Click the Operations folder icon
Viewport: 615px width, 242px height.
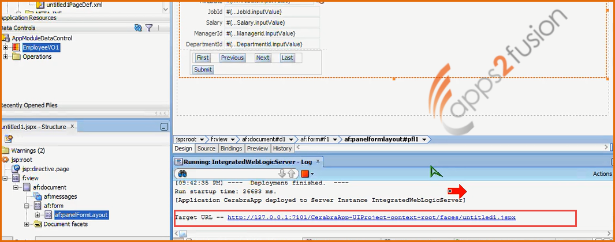pyautogui.click(x=16, y=57)
